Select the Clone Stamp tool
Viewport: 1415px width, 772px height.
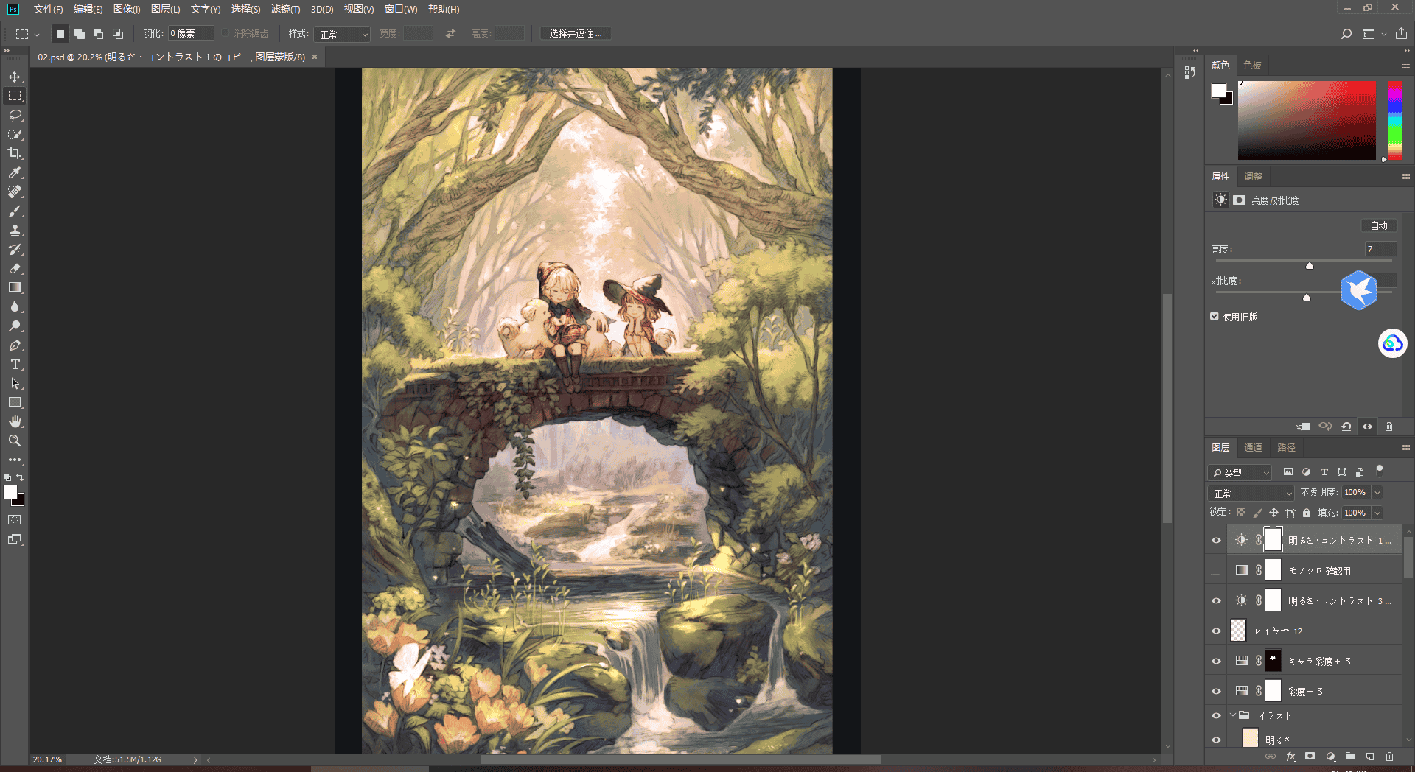[15, 230]
